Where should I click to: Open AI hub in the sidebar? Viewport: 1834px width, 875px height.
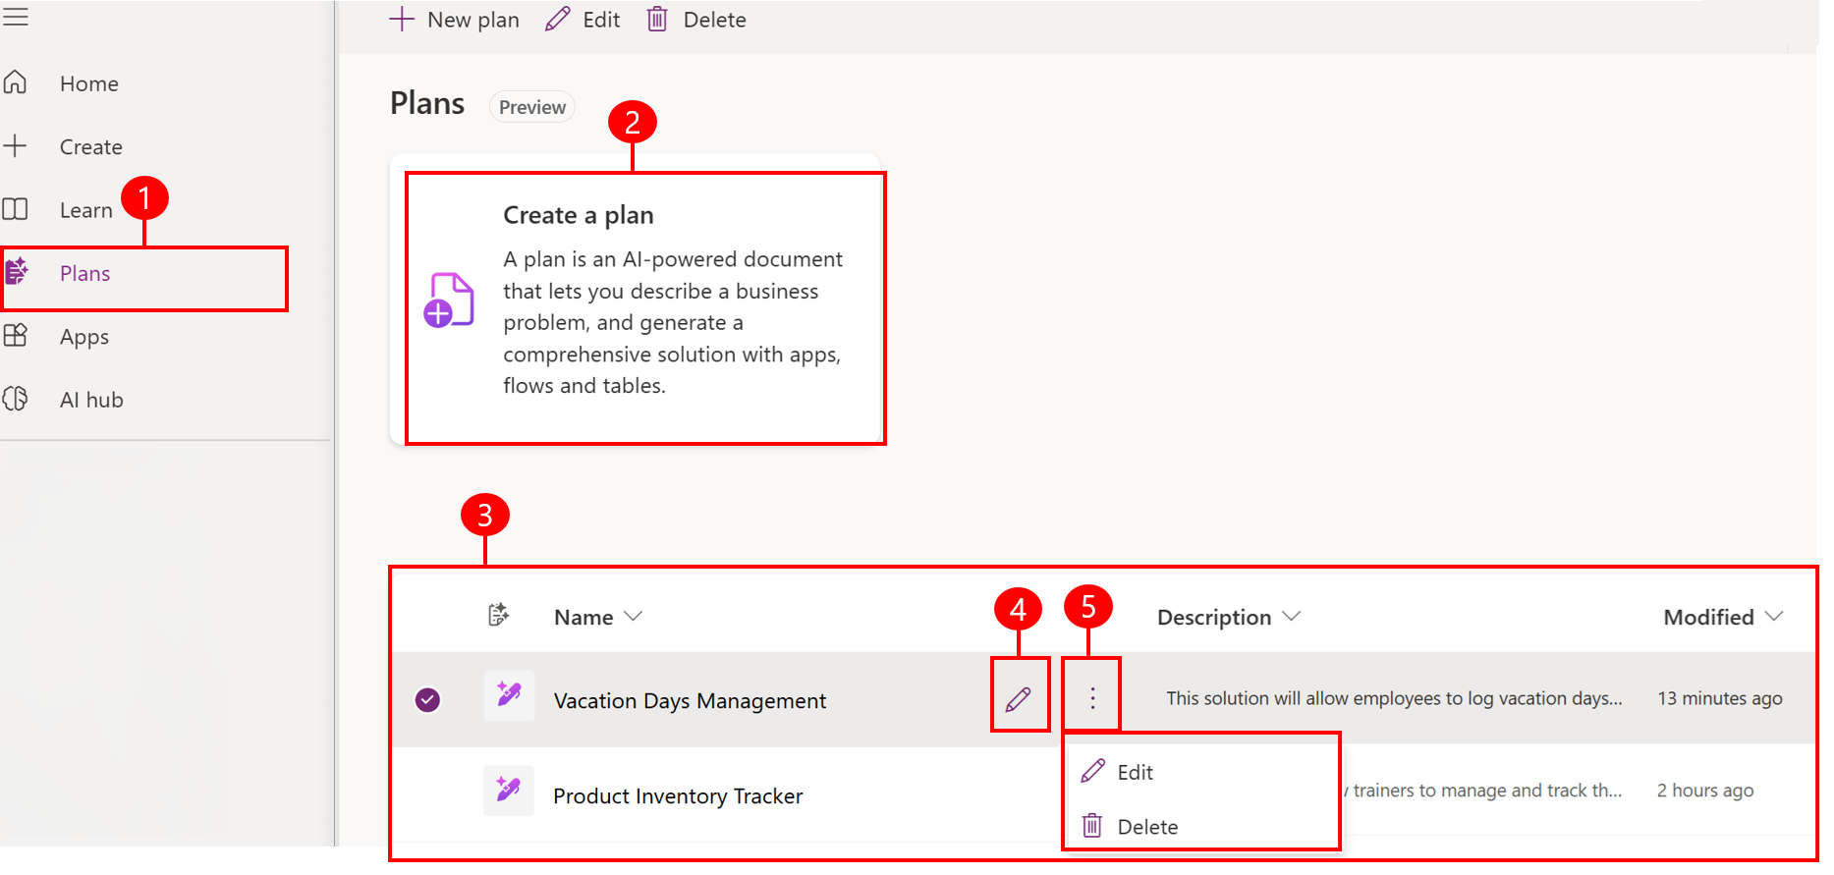[91, 400]
